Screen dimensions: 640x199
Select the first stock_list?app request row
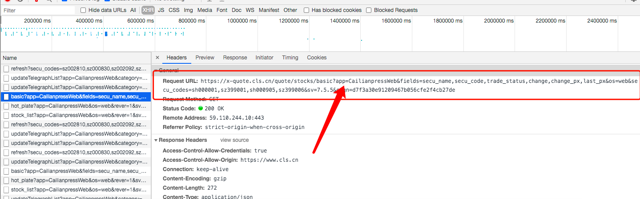tap(76, 115)
